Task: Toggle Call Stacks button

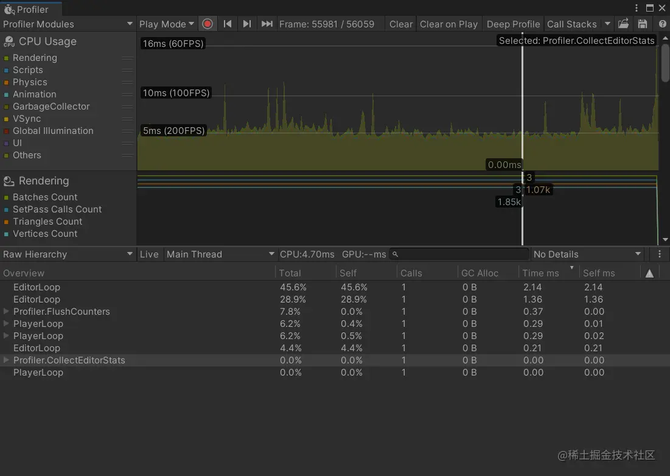Action: coord(572,24)
